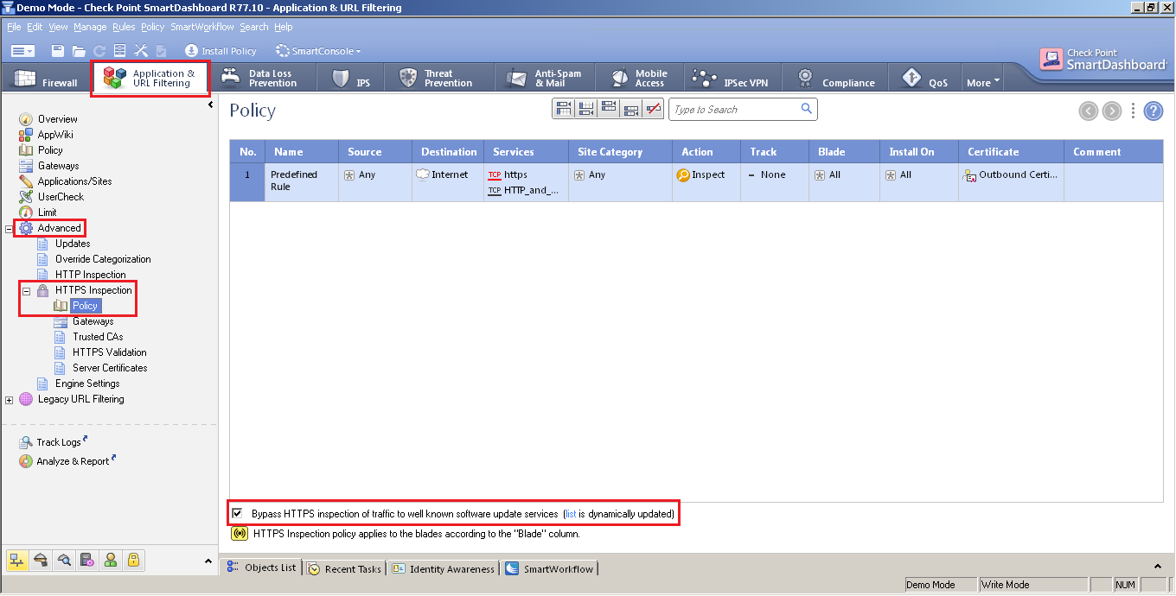The width and height of the screenshot is (1176, 596).
Task: Click the Save icon in the toolbar
Action: point(58,51)
